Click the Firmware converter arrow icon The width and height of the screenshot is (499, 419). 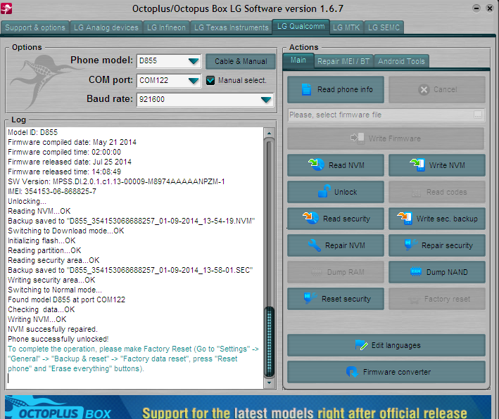(x=352, y=372)
